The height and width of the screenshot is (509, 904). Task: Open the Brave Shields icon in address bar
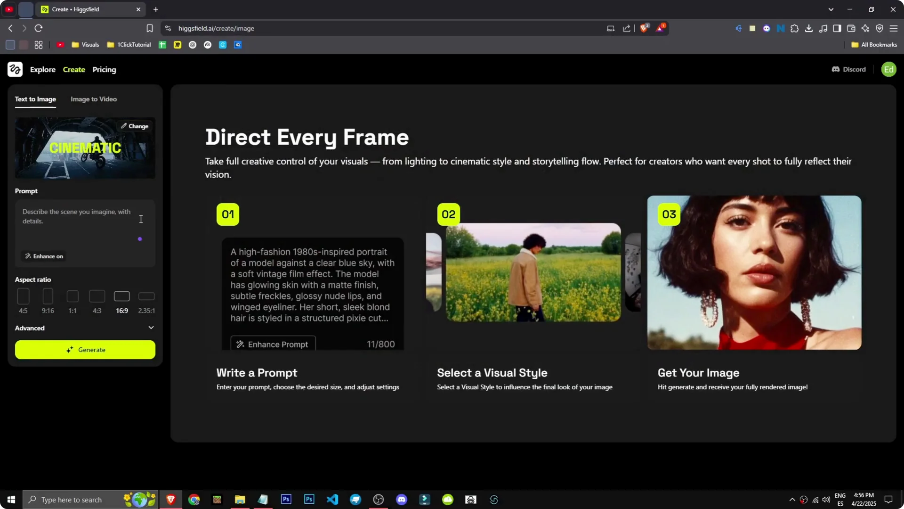click(644, 28)
